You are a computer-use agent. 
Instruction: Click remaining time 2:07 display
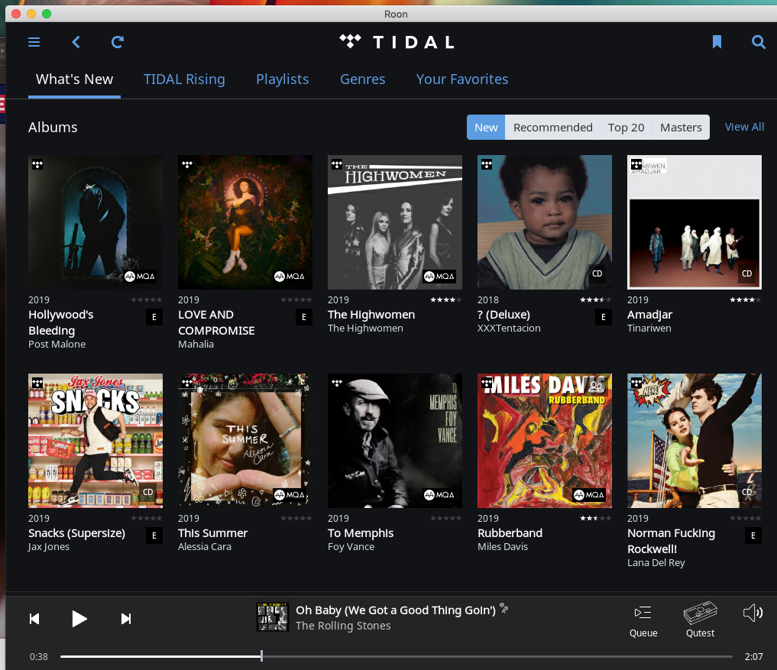(754, 656)
